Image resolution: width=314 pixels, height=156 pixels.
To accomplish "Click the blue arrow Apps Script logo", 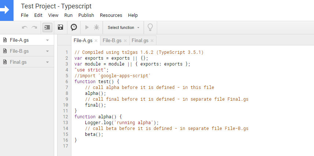I will tap(7, 10).
